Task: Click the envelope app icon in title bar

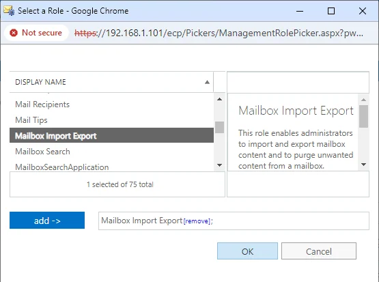Action: [9, 11]
